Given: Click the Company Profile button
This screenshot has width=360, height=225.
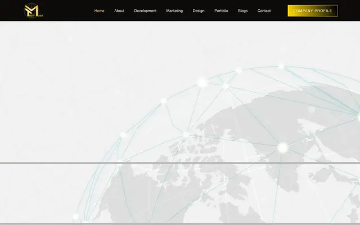Looking at the screenshot, I should click(313, 11).
